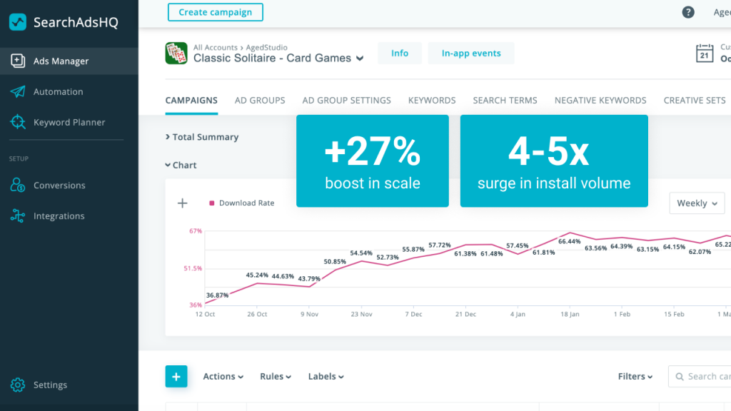The image size is (731, 411).
Task: Click the Create campaign button
Action: (215, 12)
